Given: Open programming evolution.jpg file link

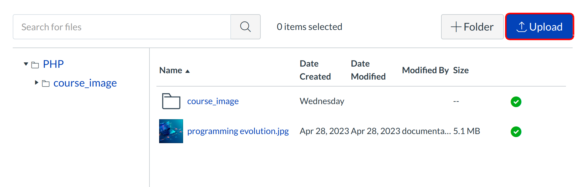Looking at the screenshot, I should pos(238,131).
